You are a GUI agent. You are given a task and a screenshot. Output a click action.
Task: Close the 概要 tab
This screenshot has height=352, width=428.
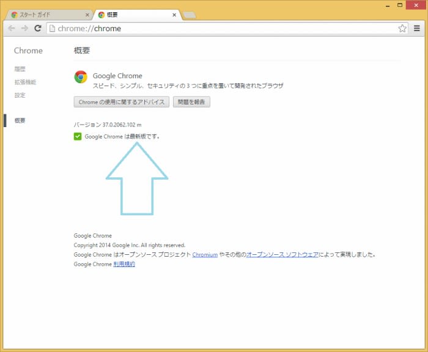[174, 15]
